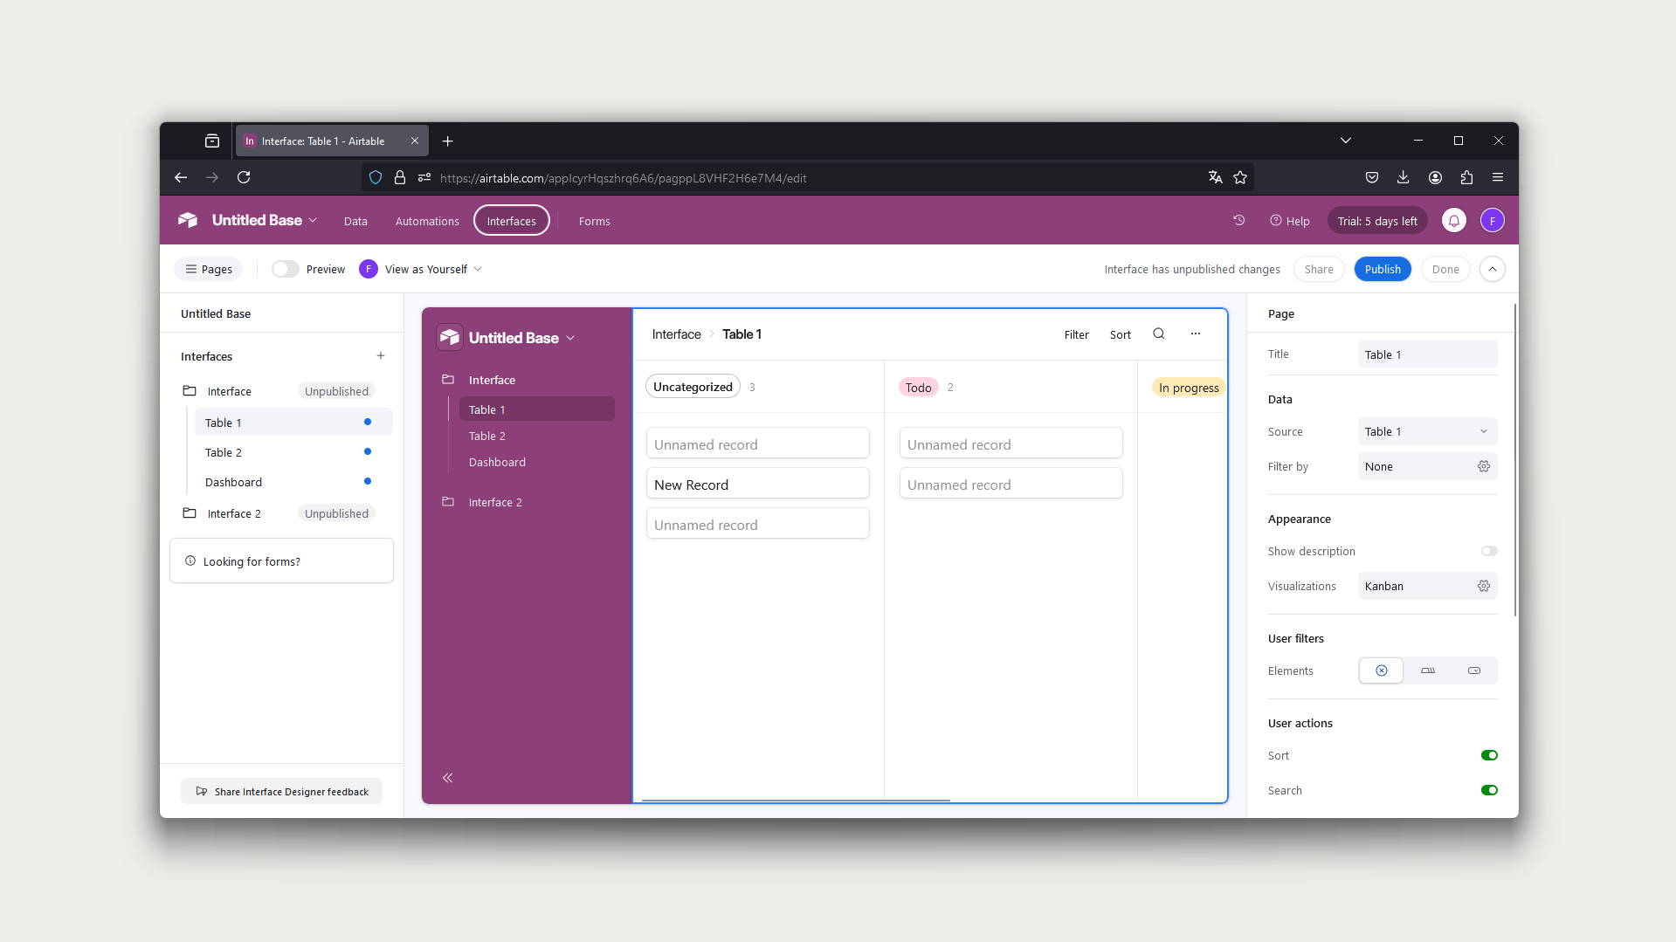Click the info icon beside Looking for forms
Image resolution: width=1676 pixels, height=942 pixels.
[x=190, y=560]
